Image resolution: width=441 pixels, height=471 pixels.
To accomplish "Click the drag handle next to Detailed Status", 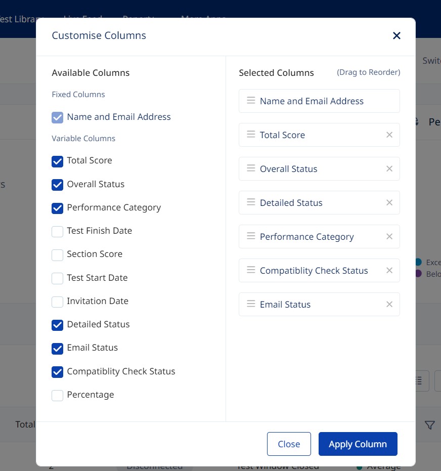I will pyautogui.click(x=250, y=202).
